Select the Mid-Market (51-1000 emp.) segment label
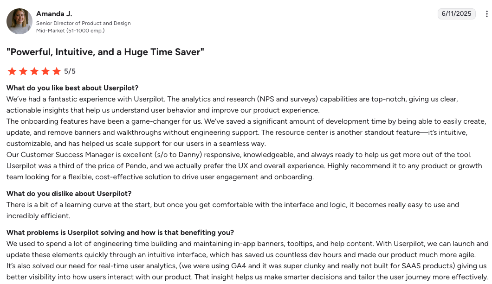Viewport: 492px width, 284px height. tap(71, 31)
